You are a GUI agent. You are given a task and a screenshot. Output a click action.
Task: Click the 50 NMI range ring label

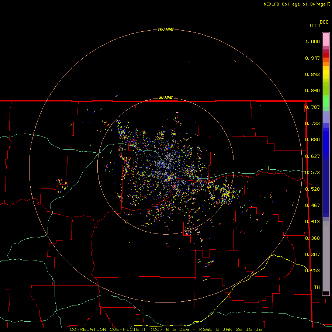point(166,98)
